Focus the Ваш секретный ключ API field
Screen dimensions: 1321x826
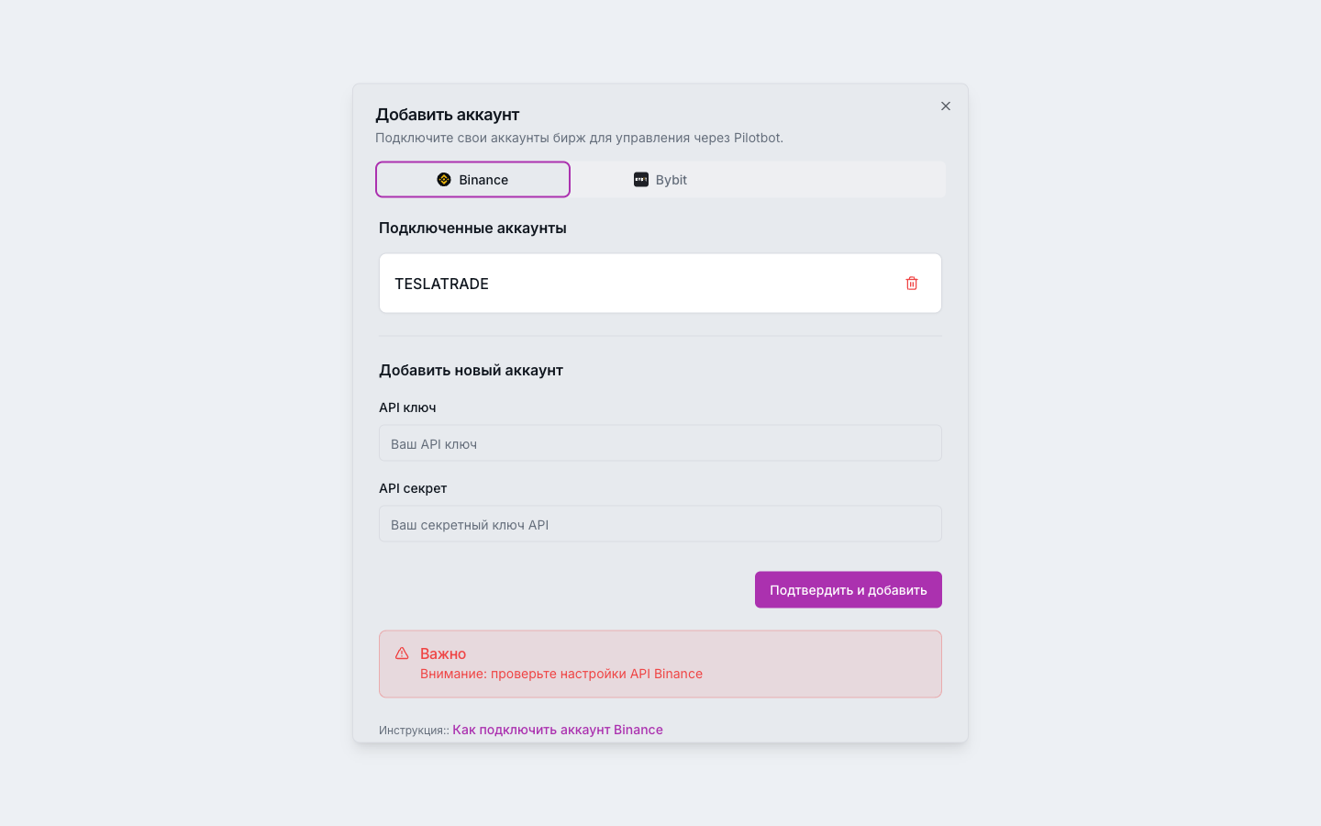[660, 524]
